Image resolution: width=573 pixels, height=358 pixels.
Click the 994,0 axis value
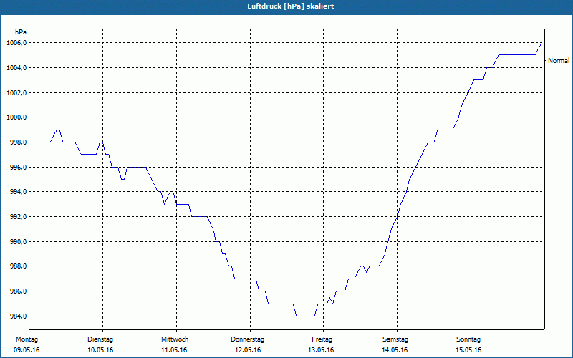tap(18, 192)
